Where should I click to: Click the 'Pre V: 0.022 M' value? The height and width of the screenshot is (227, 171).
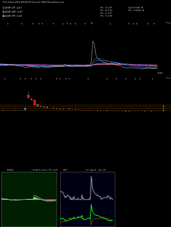pyautogui.click(x=136, y=10)
